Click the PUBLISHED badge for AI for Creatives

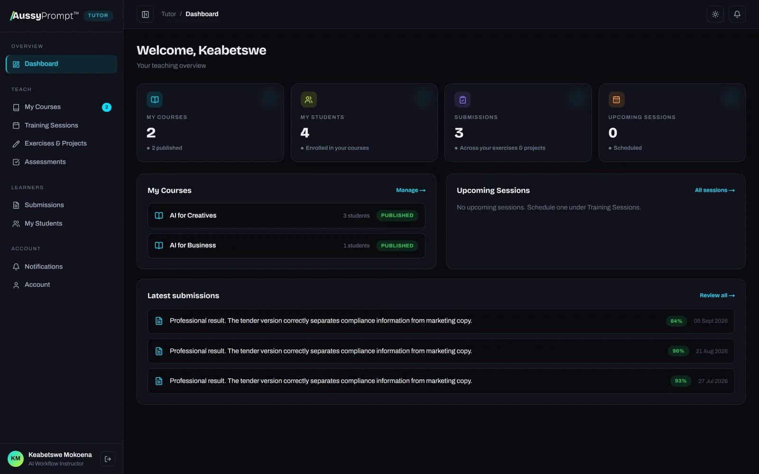point(397,216)
